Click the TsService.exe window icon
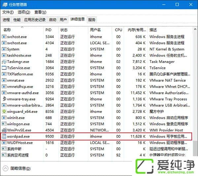This screenshot has height=176, width=198. (x=4, y=68)
